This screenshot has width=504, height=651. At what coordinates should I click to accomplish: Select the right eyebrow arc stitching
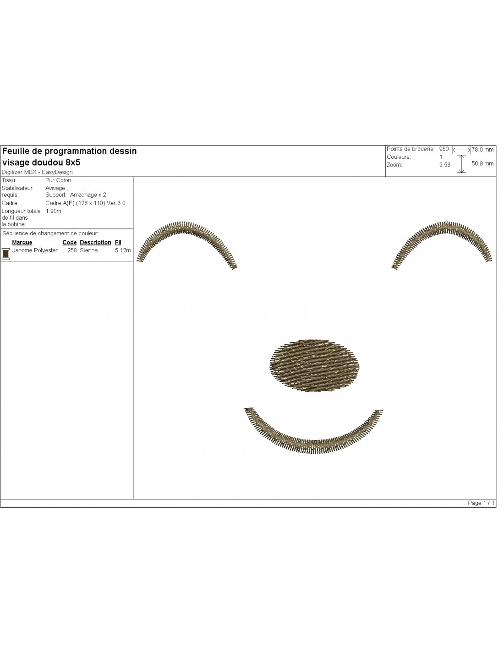[443, 230]
